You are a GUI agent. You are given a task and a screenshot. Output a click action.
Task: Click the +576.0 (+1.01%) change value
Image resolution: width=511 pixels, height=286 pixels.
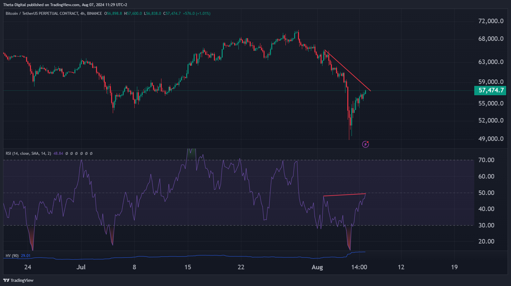(x=197, y=14)
